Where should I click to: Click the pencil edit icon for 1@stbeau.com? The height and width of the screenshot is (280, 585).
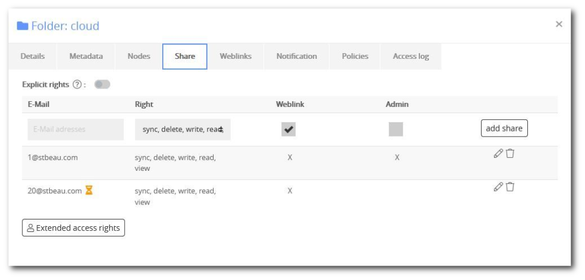click(498, 154)
